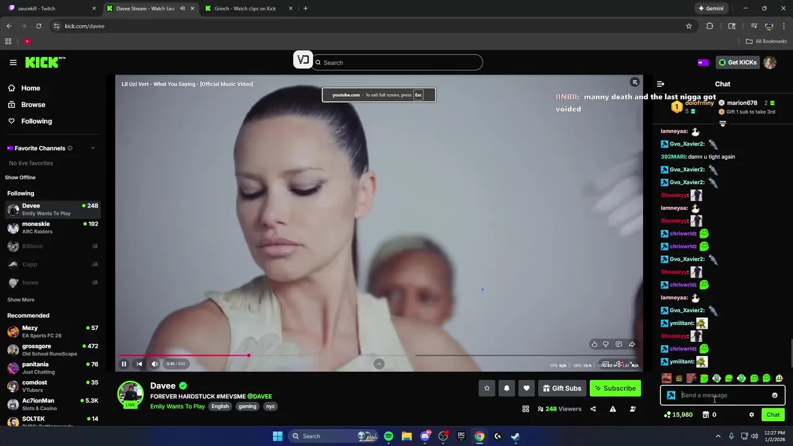Click the Esc key hint in fullscreen notice
Screen dimensions: 793x446
[x=418, y=95]
